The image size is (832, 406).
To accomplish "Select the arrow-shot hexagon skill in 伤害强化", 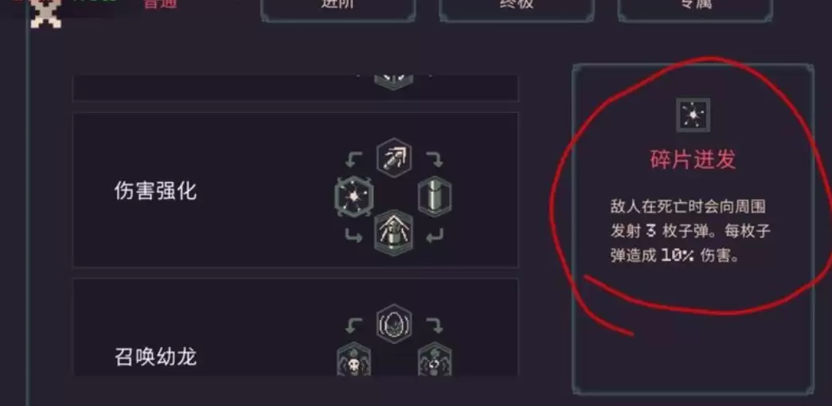I will [x=394, y=158].
